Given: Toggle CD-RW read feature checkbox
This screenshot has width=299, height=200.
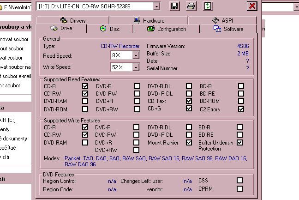Looking at the screenshot, I should coord(85,93).
